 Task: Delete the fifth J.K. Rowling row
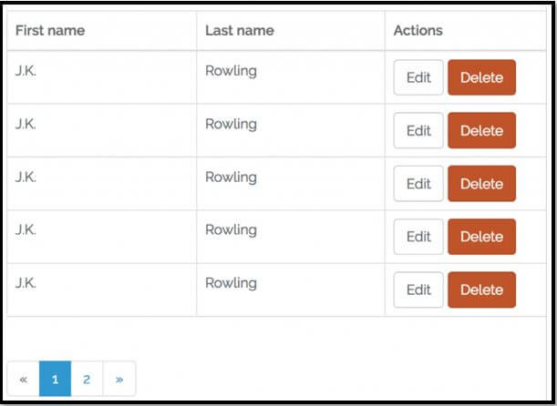pyautogui.click(x=481, y=289)
